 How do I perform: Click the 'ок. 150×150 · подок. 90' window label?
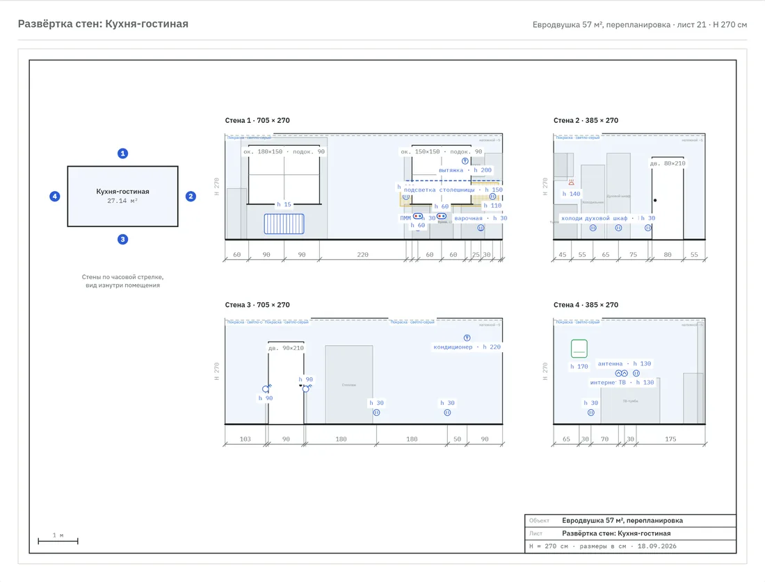[x=442, y=151]
